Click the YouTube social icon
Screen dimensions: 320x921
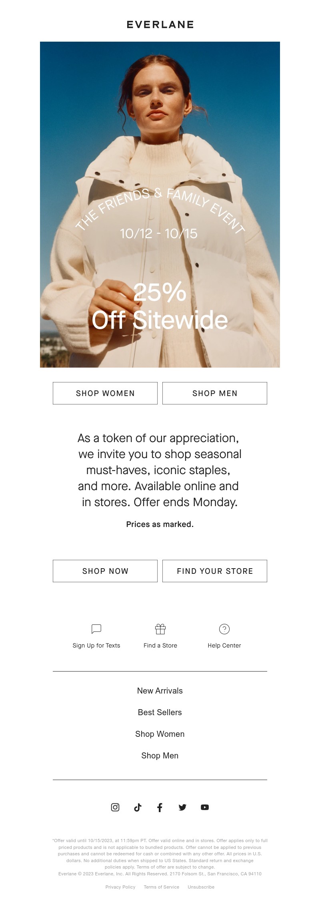pos(205,807)
